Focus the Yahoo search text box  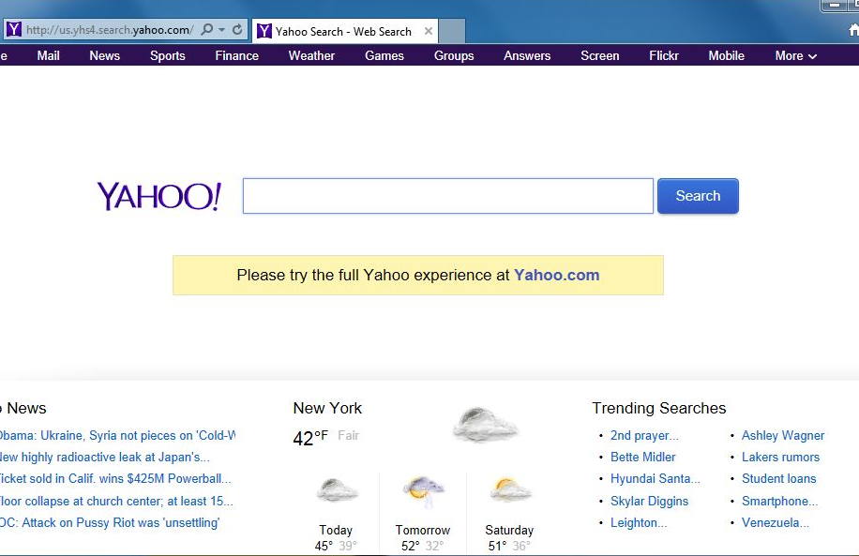(x=448, y=196)
